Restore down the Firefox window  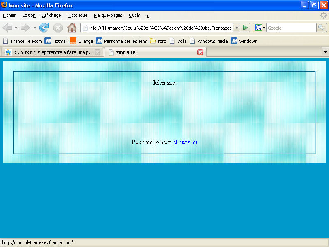tap(314, 5)
